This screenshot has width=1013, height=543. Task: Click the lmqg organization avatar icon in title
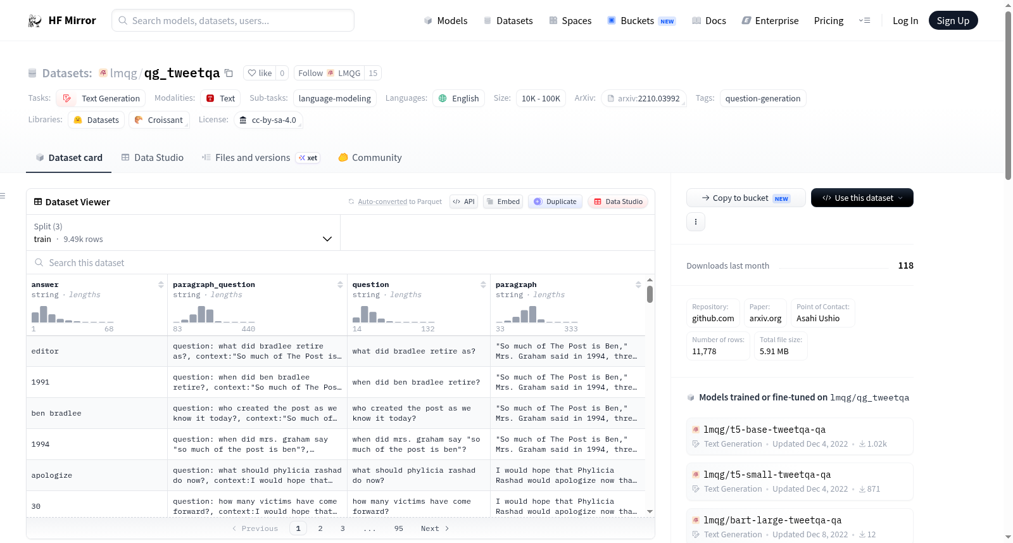pos(103,73)
